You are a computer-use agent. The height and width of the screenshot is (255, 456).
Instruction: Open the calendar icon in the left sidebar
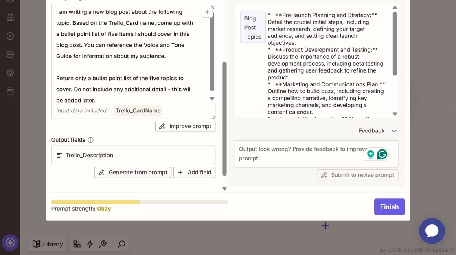(x=9, y=17)
